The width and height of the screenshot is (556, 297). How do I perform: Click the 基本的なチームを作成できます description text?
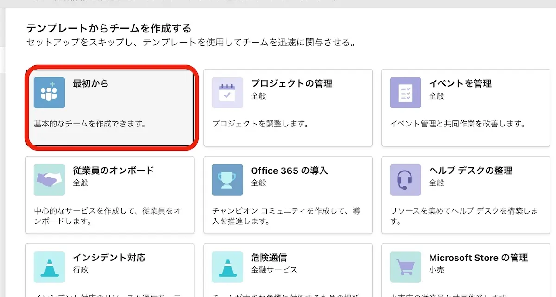[x=90, y=124]
